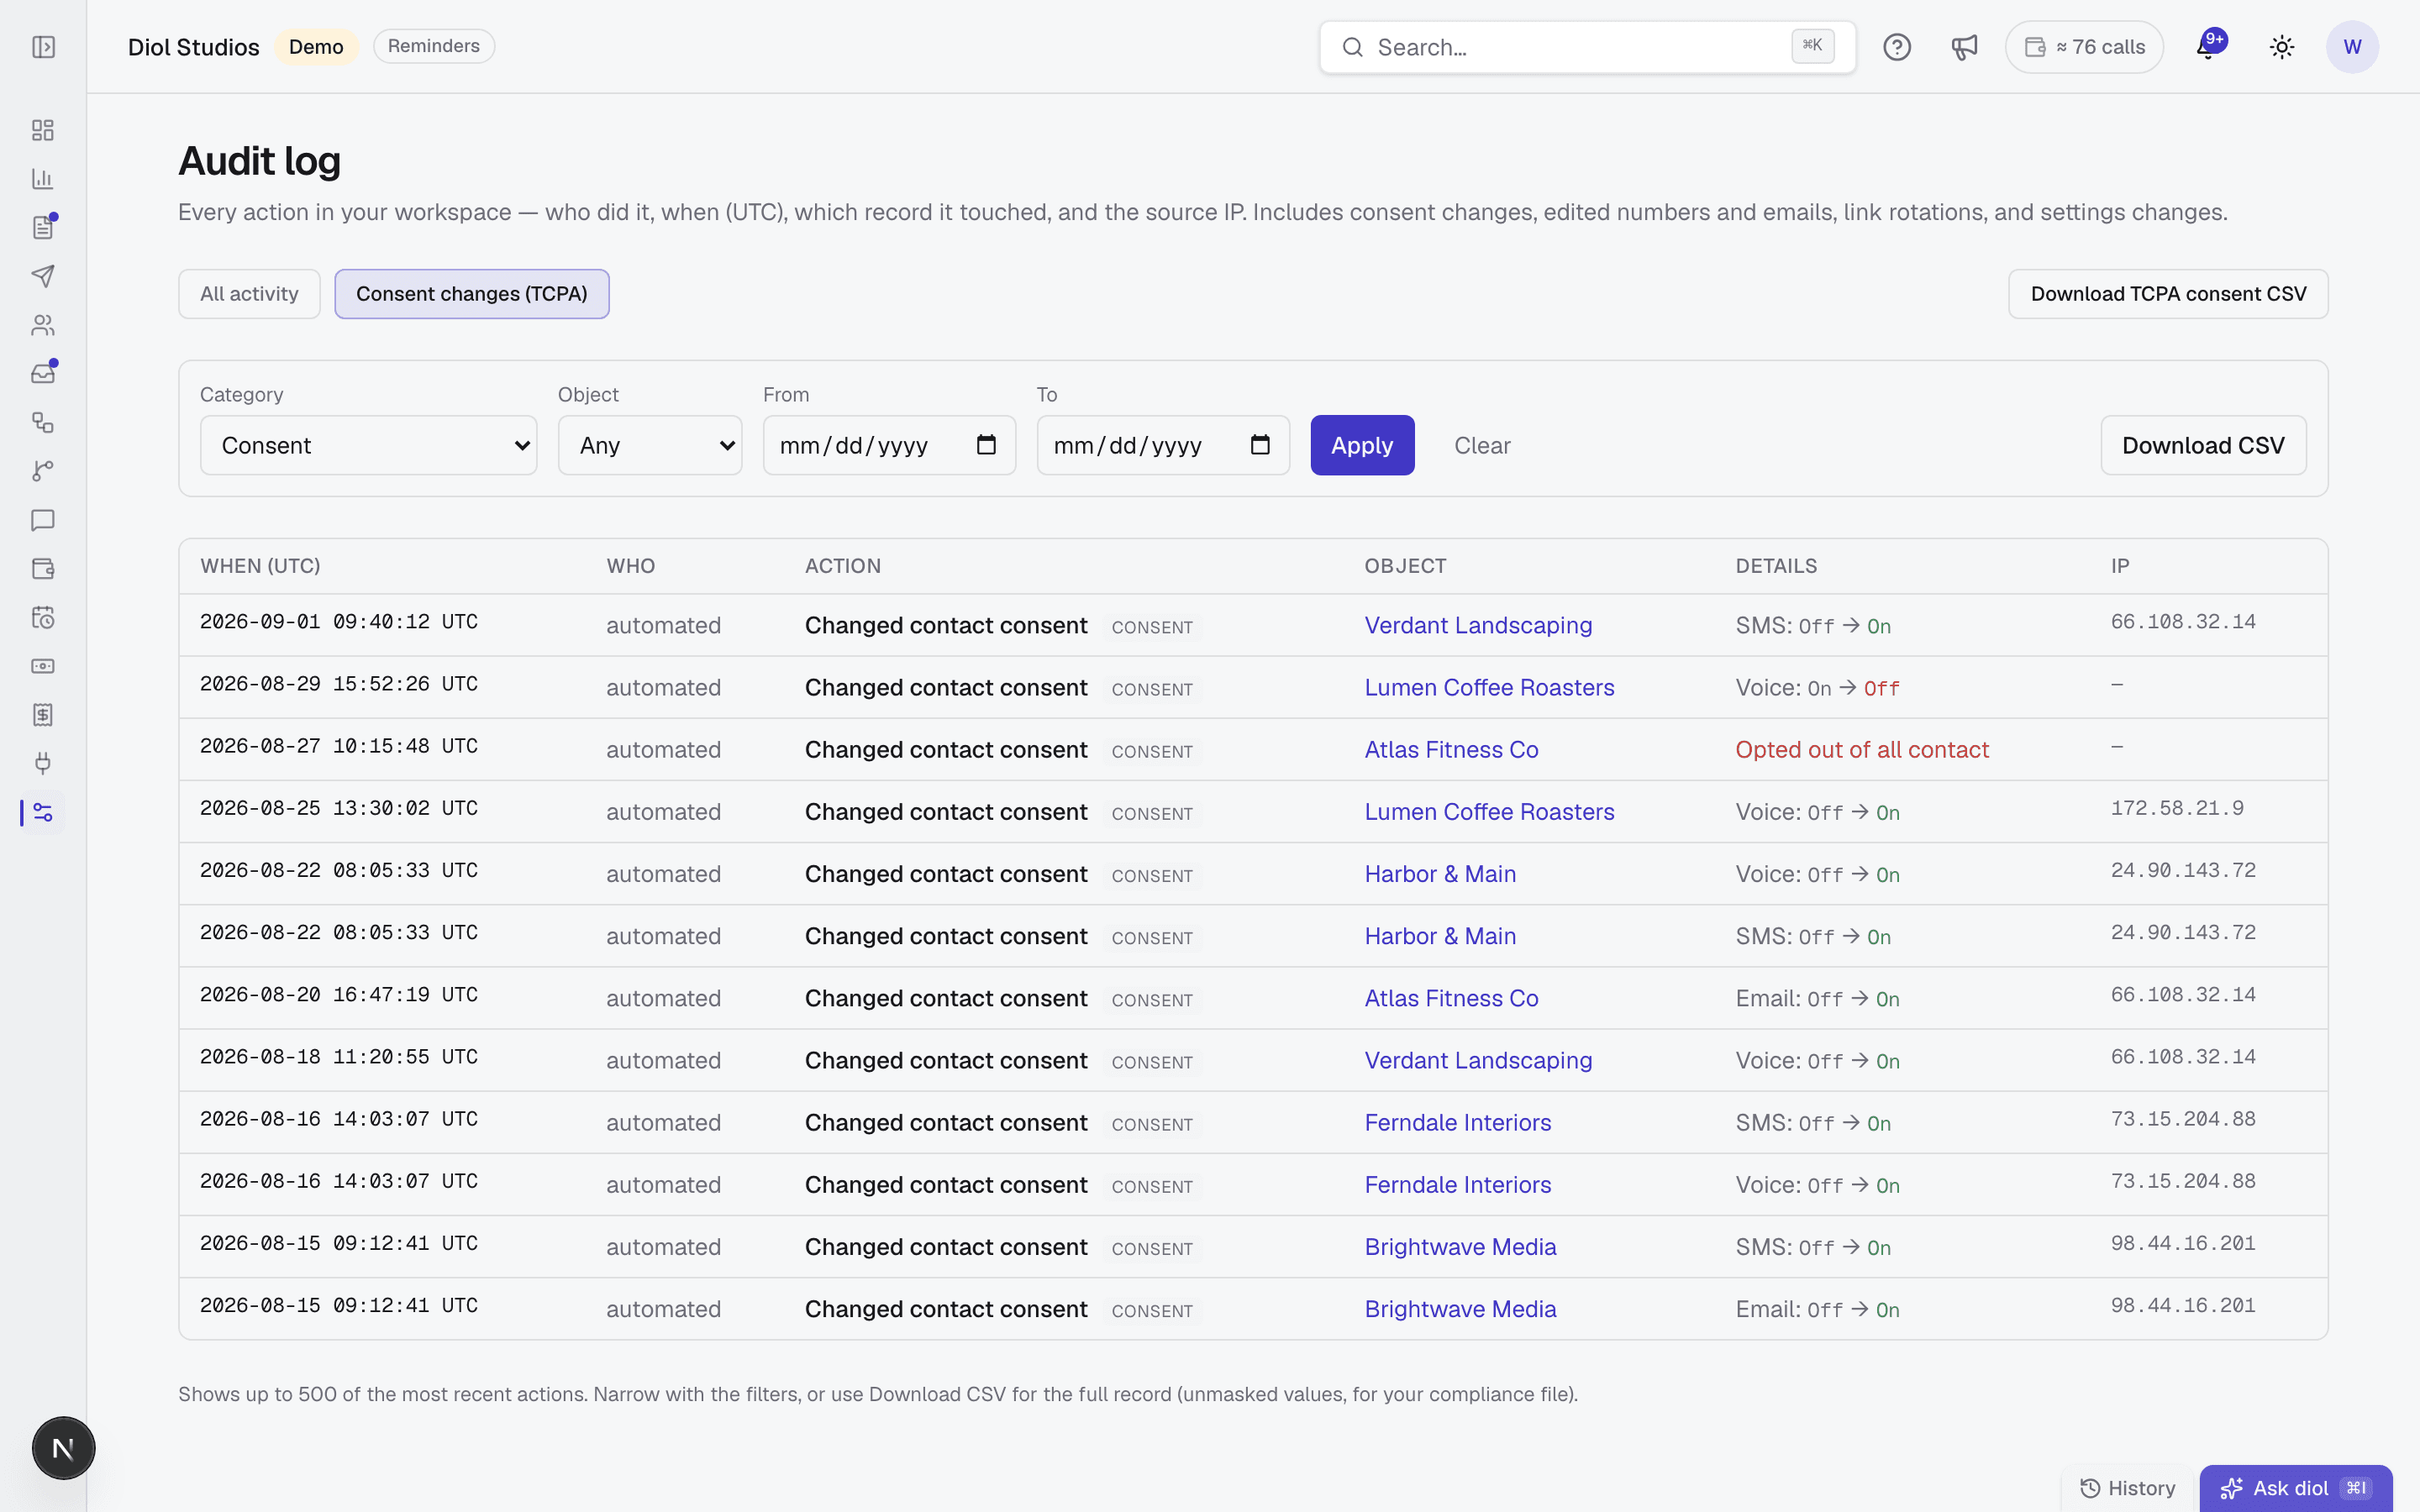The width and height of the screenshot is (2420, 1512).
Task: Open the wallet icon in sidebar
Action: pos(43,569)
